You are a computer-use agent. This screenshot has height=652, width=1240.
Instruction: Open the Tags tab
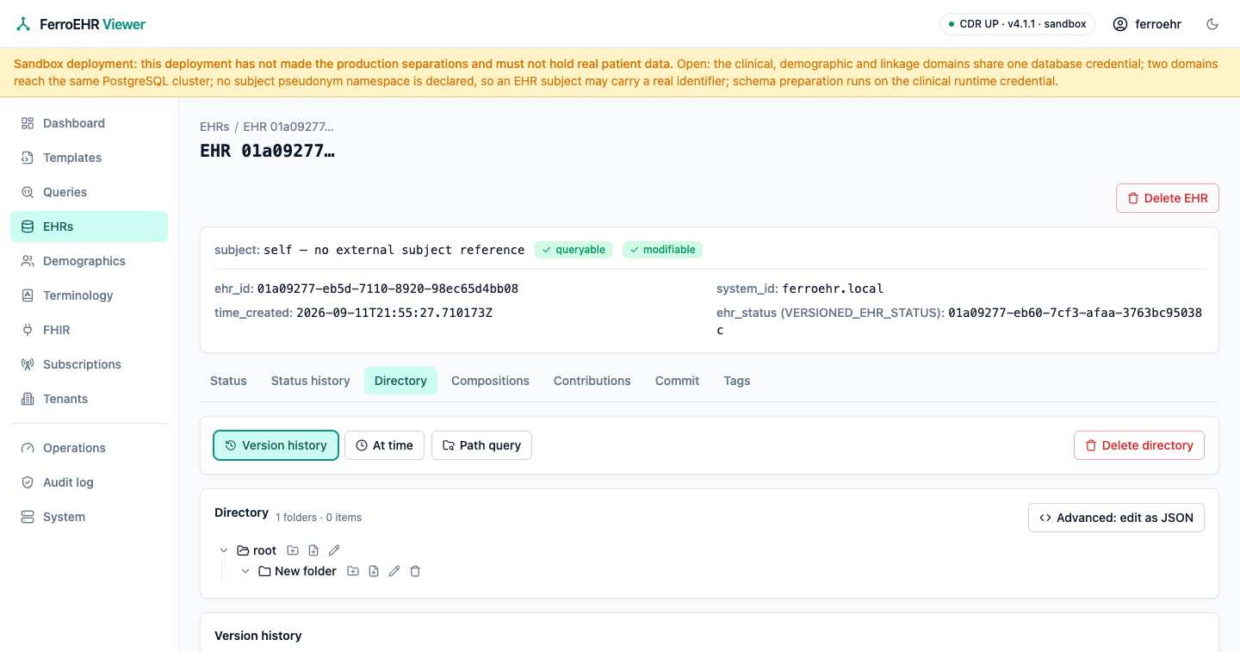click(737, 381)
